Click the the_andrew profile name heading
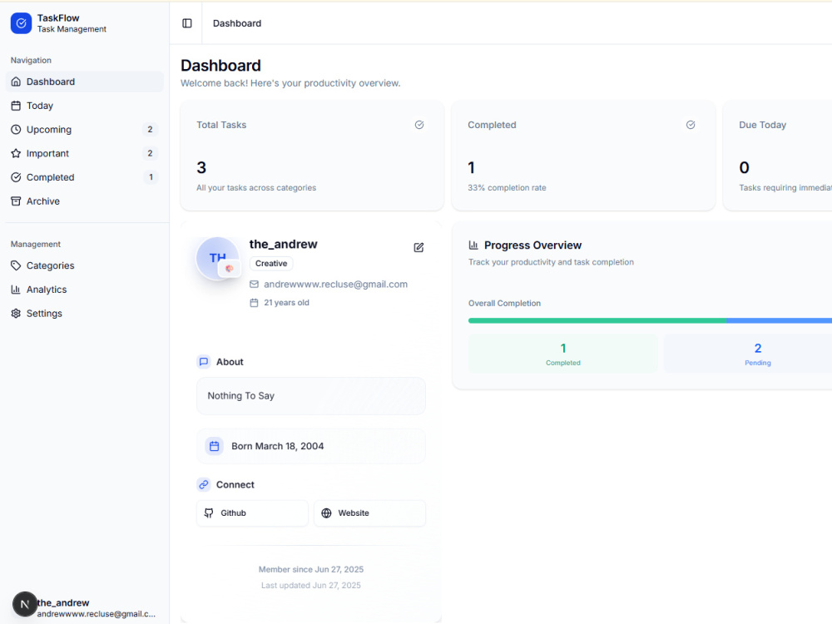Image resolution: width=832 pixels, height=624 pixels. (x=284, y=244)
